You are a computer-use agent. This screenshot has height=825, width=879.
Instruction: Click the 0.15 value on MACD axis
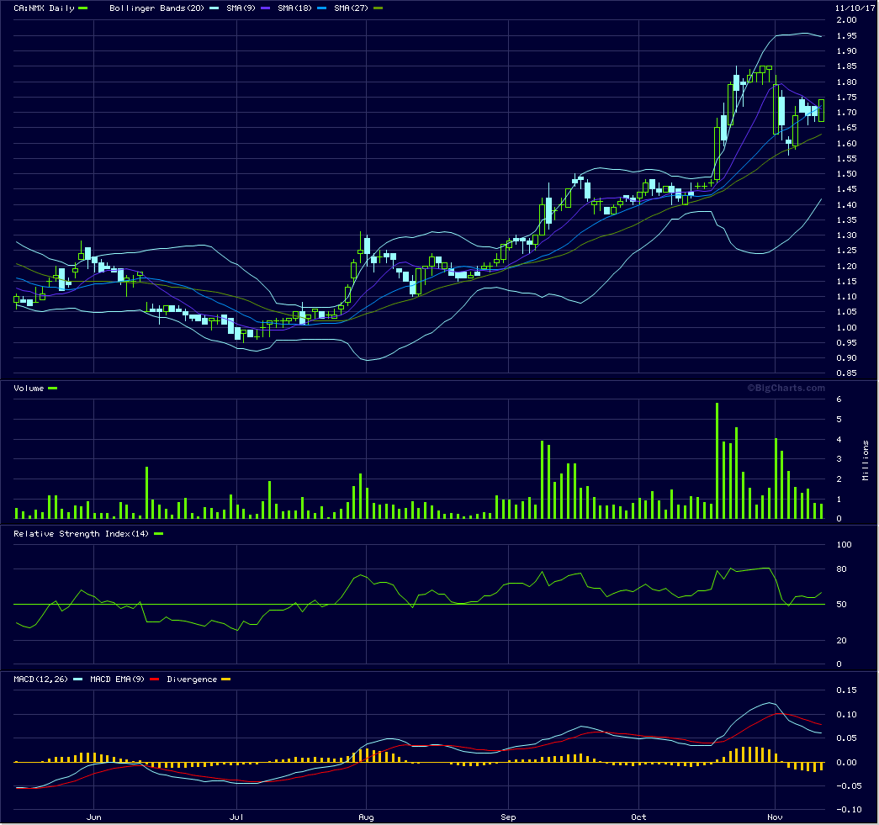846,690
